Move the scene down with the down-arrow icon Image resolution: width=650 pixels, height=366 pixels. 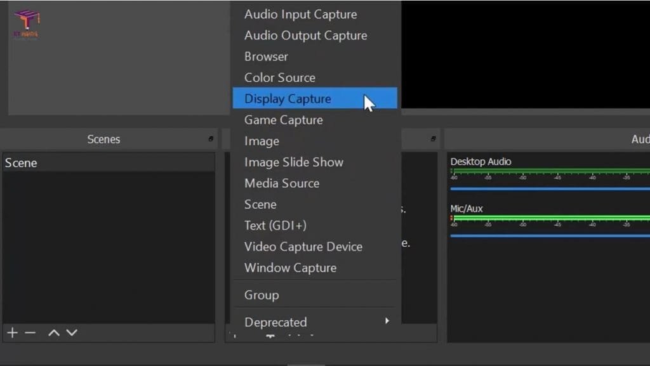click(x=72, y=332)
